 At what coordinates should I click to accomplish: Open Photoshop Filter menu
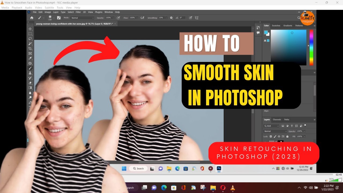click(78, 12)
